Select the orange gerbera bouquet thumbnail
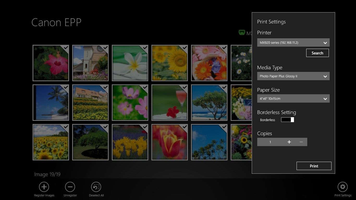The image size is (356, 200). [209, 63]
